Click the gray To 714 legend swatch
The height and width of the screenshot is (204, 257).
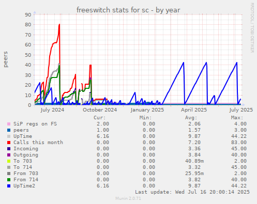tap(9, 167)
